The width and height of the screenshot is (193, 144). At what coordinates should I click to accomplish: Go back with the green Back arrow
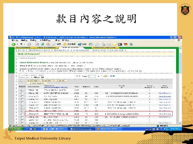coord(13,44)
